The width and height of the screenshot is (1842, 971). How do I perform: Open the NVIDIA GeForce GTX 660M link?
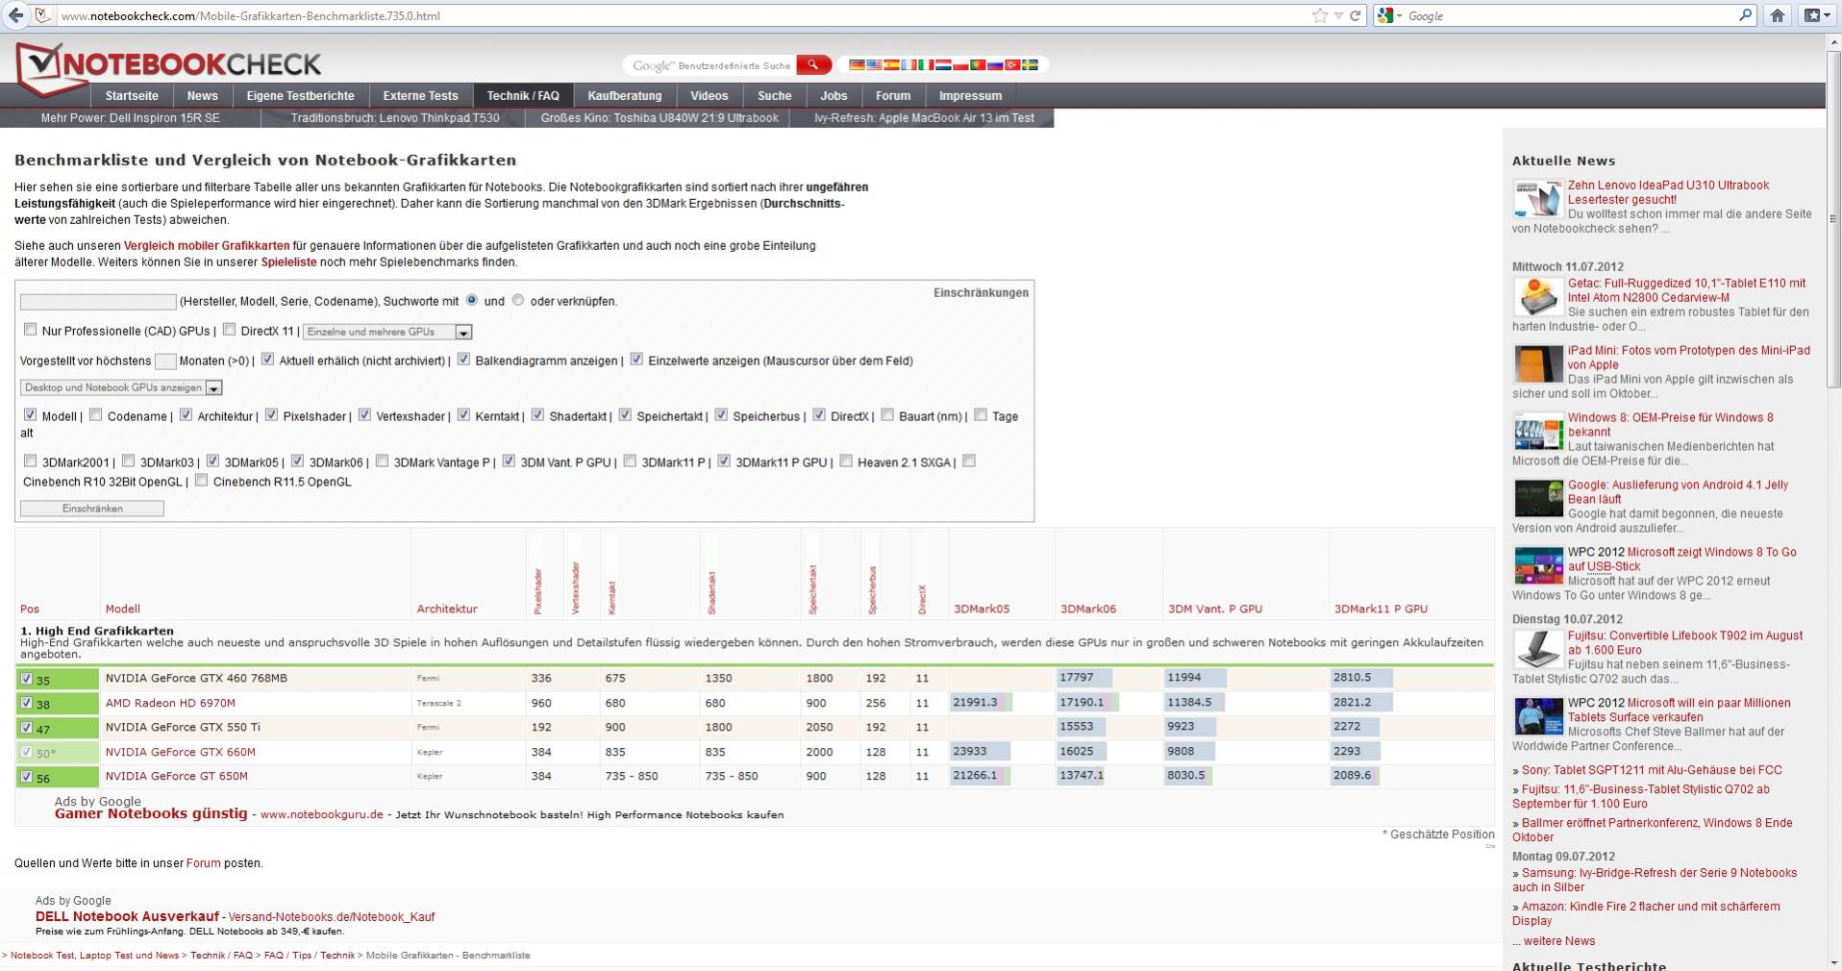point(181,752)
